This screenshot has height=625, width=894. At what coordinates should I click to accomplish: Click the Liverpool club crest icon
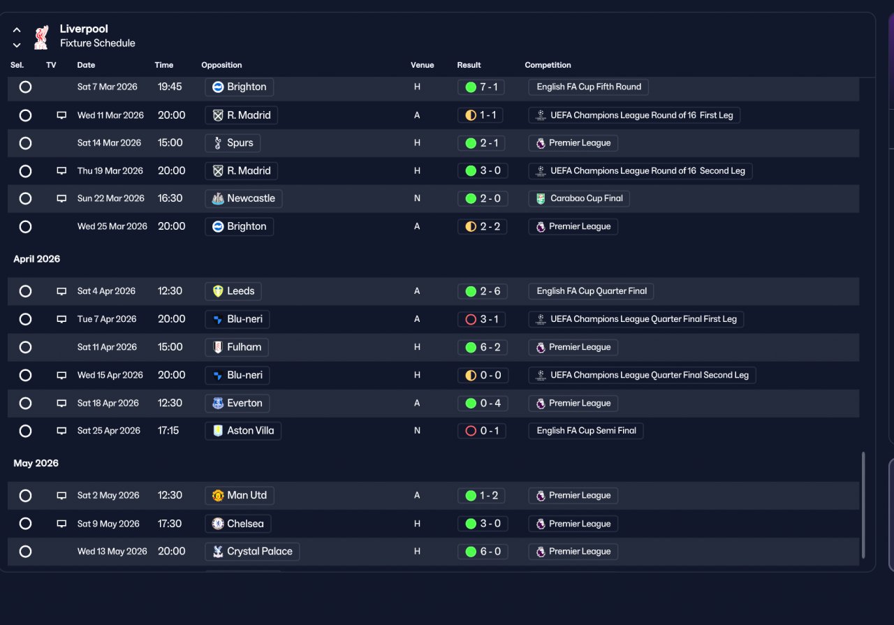click(x=41, y=37)
